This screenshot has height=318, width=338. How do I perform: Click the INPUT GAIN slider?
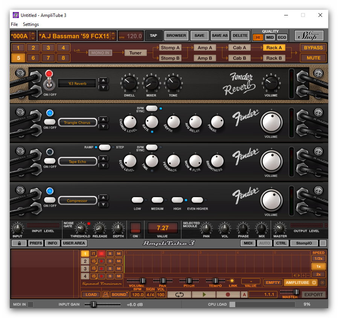pyautogui.click(x=102, y=304)
